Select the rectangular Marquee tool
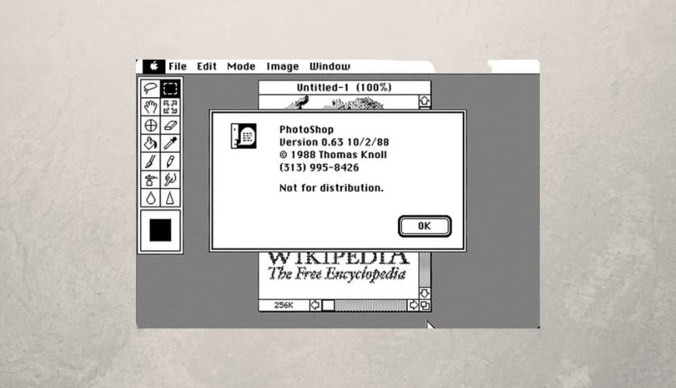 [170, 88]
